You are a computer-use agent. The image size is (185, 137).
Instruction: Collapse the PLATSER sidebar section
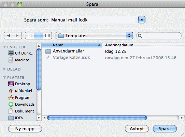[x=4, y=77]
